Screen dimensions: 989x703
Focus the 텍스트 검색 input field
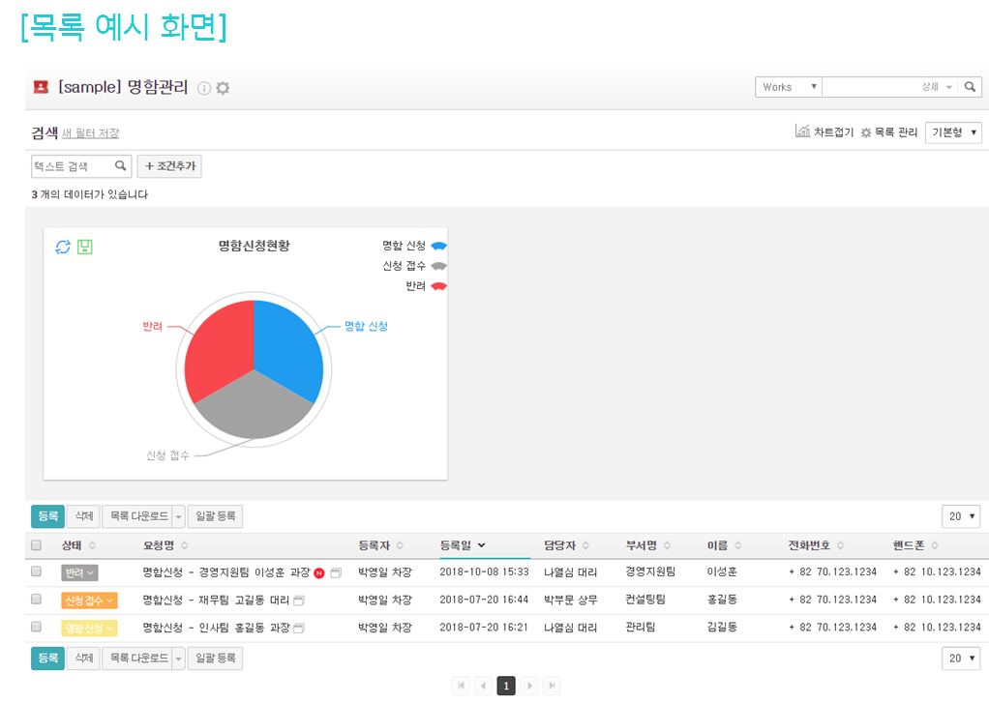pyautogui.click(x=73, y=166)
